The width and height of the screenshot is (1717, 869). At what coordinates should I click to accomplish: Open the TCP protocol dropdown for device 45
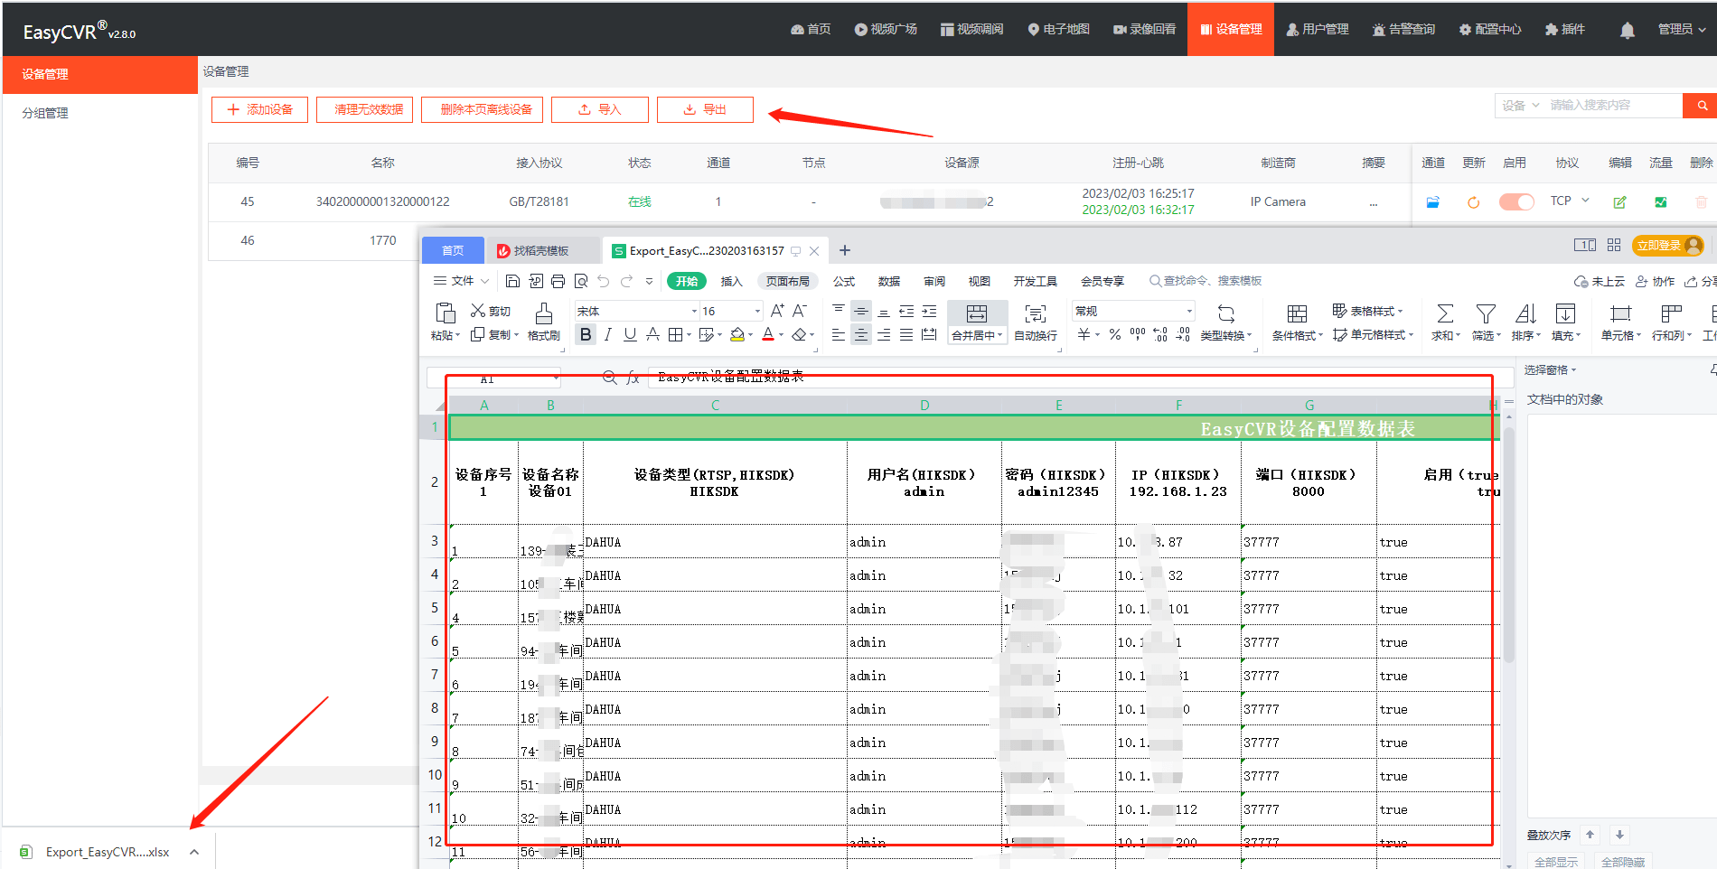coord(1570,201)
